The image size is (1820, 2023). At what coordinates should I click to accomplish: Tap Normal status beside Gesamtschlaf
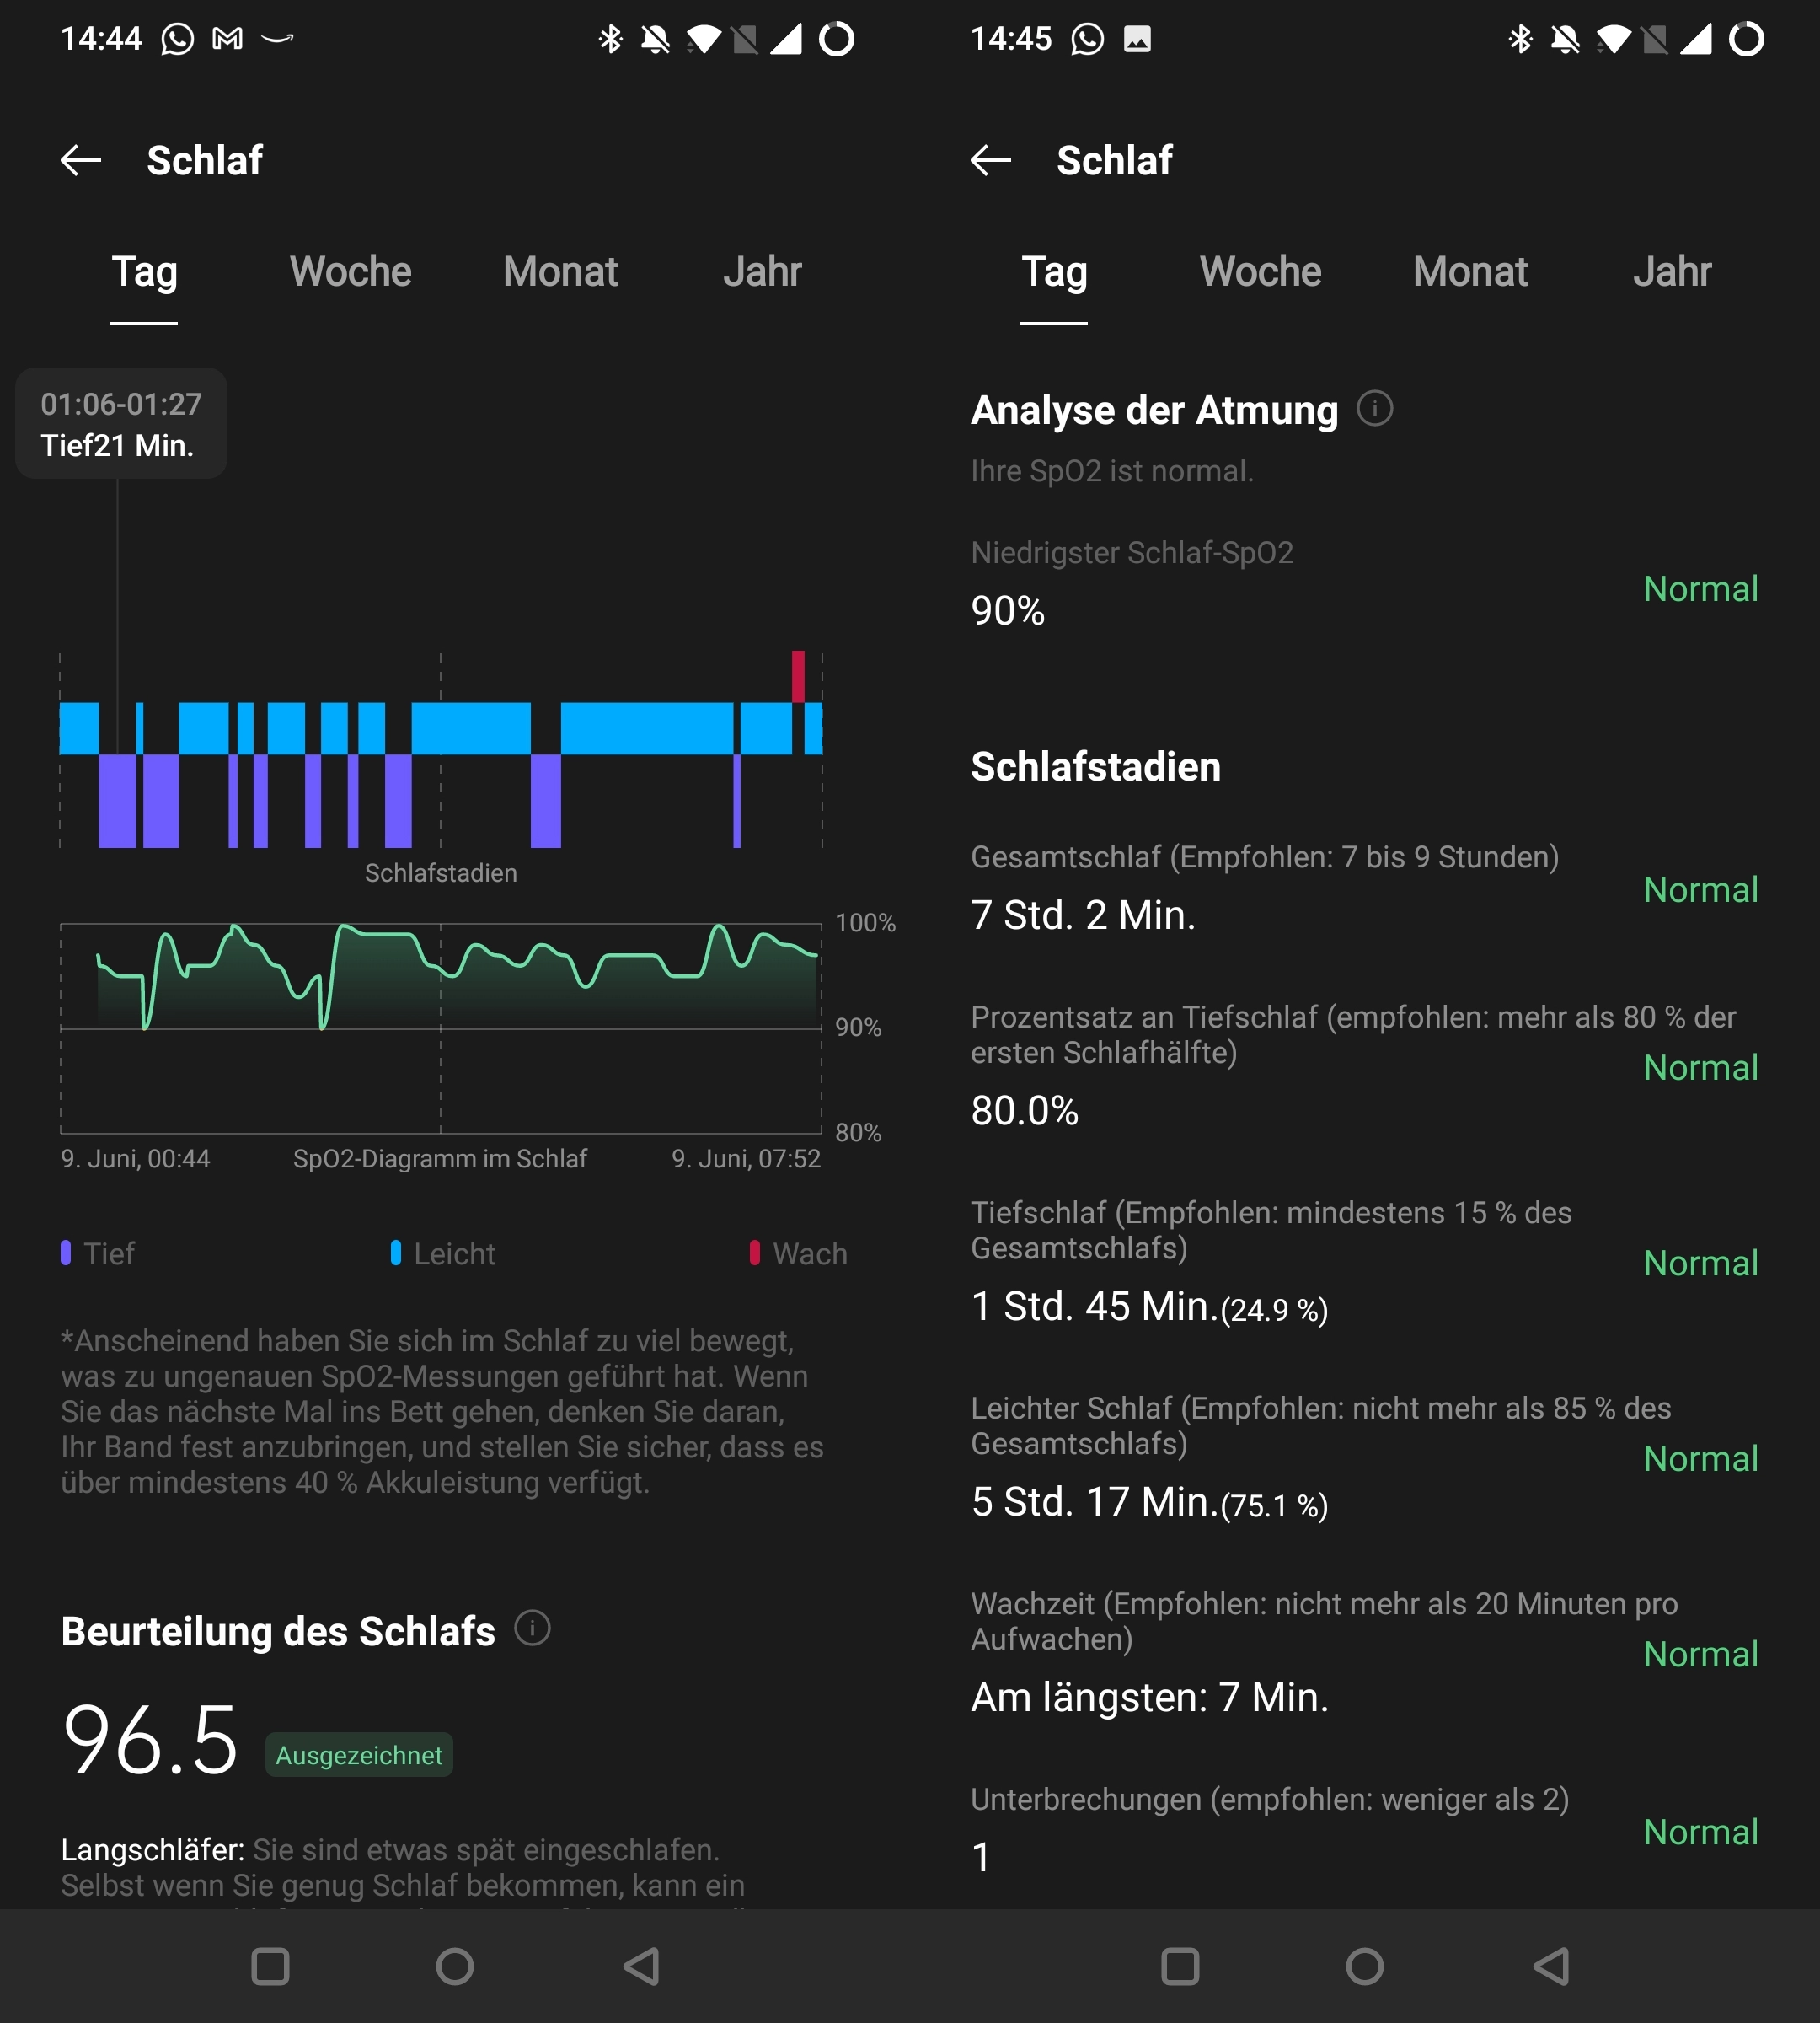(1700, 889)
